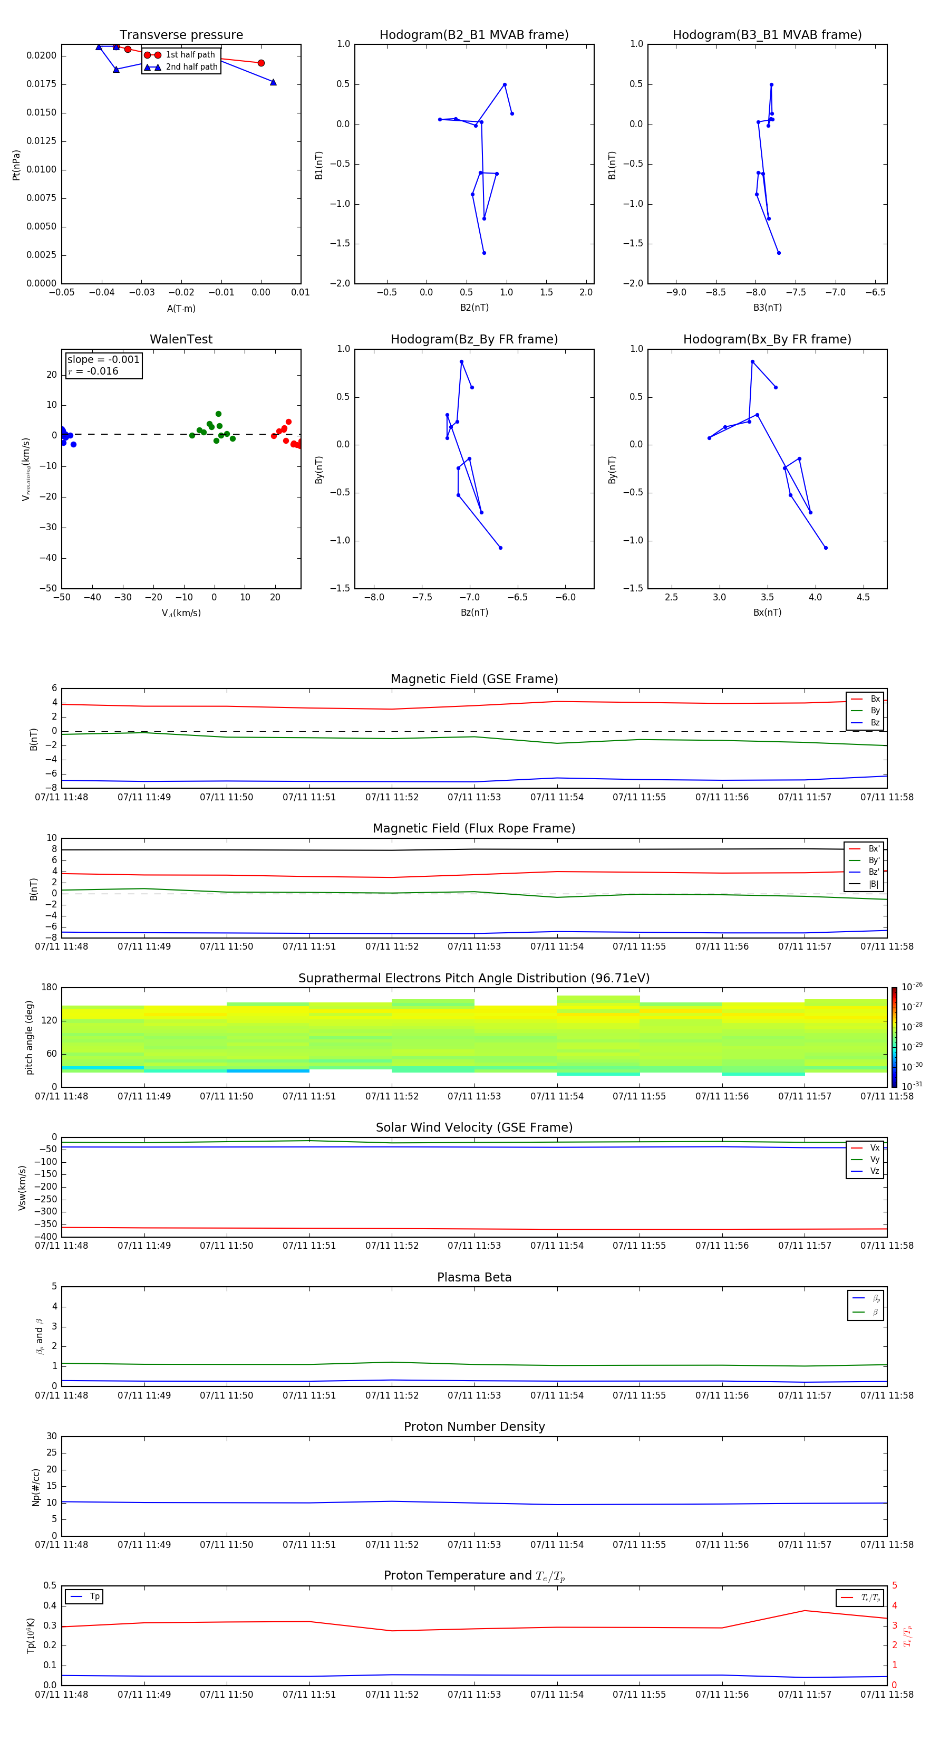Click the '180' tick on pitch angle axis

click(50, 988)
